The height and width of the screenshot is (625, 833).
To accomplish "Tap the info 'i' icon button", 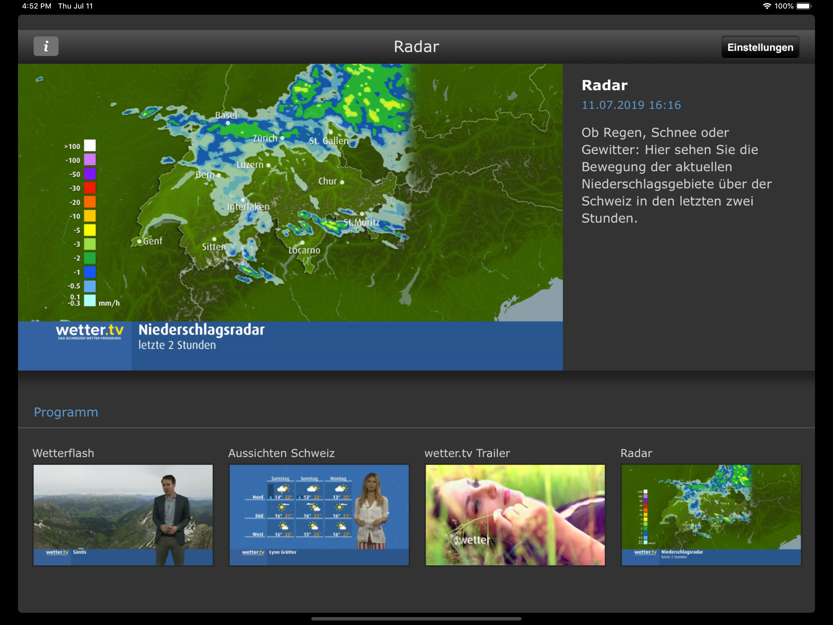I will point(46,46).
